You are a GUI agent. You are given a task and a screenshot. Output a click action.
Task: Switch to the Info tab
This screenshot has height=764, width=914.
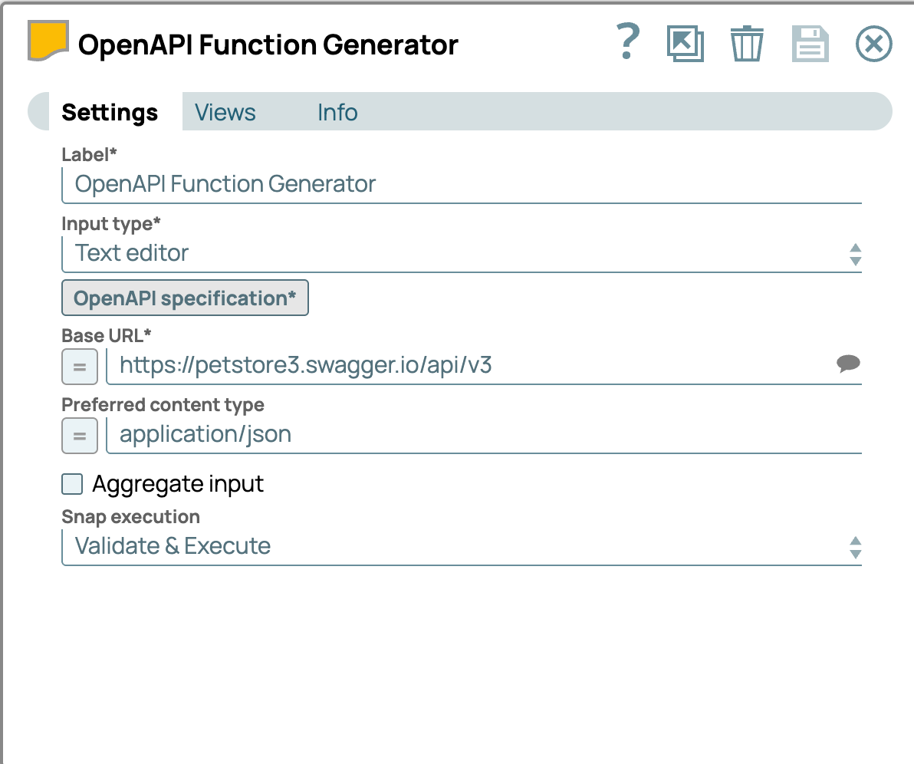[337, 113]
